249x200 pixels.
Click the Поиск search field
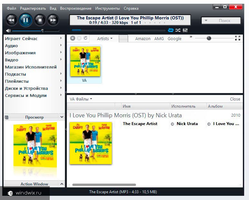[x=224, y=20]
